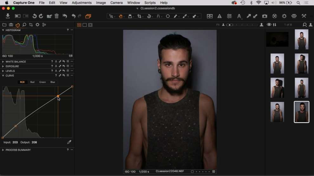This screenshot has width=314, height=176.
Task: Toggle the grid overlay icon
Action: [229, 16]
